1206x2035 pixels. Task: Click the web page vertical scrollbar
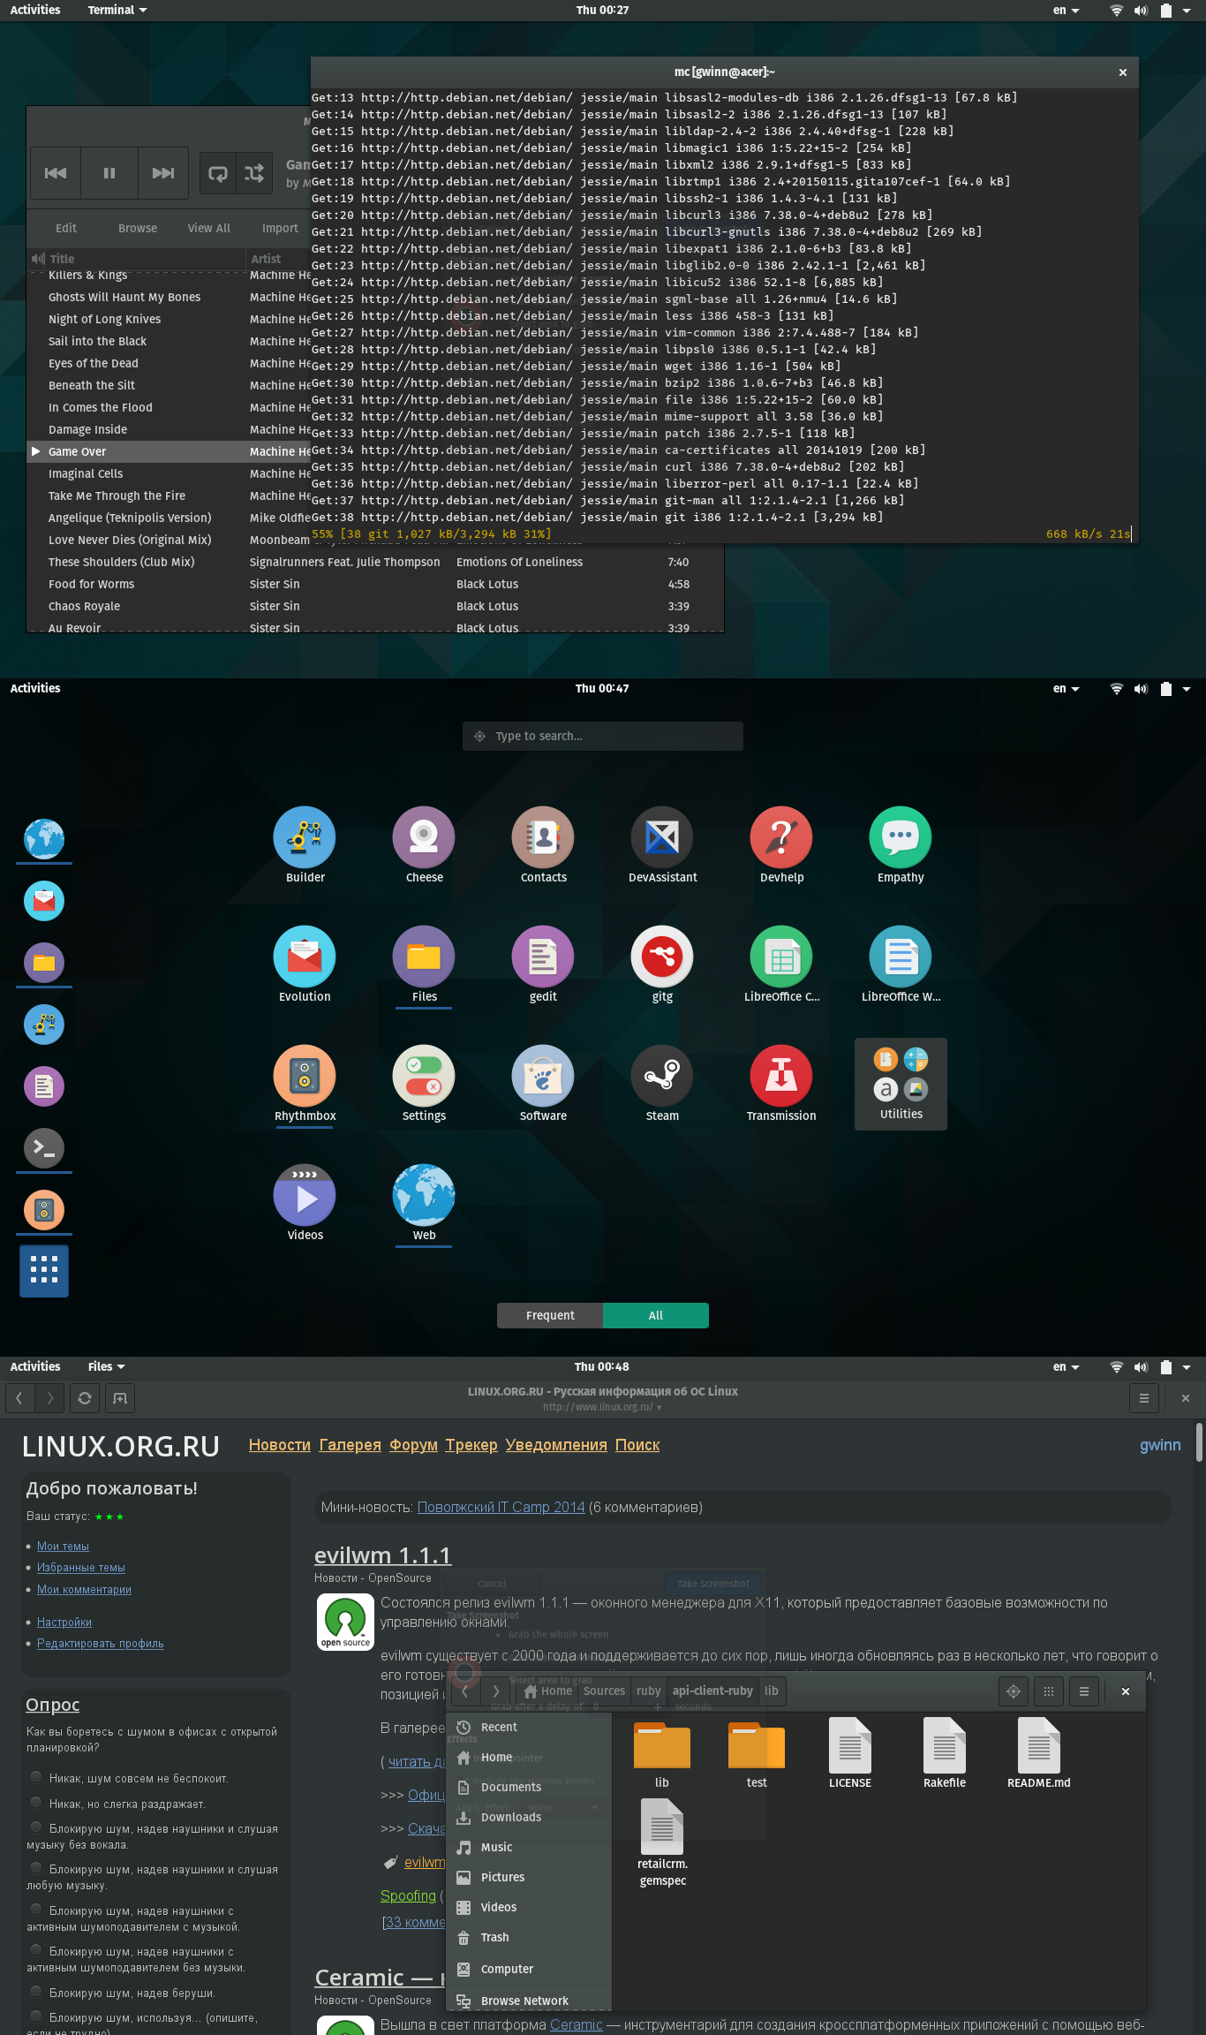pyautogui.click(x=1199, y=1442)
